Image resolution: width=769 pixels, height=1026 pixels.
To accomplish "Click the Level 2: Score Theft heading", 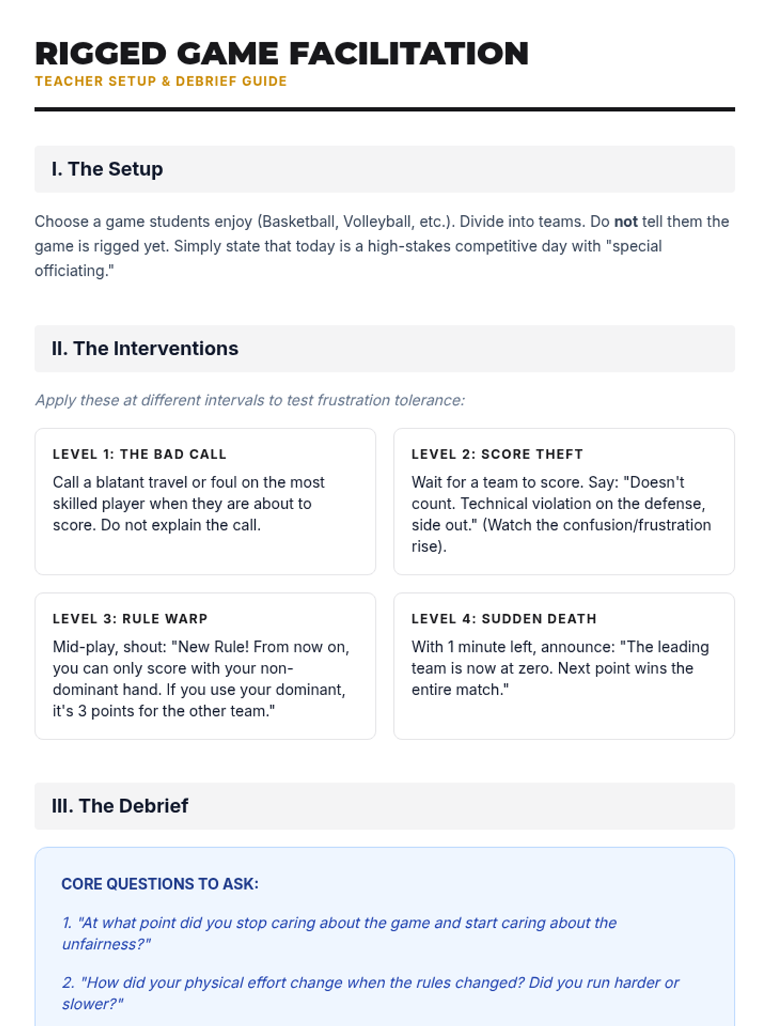I will (x=497, y=454).
